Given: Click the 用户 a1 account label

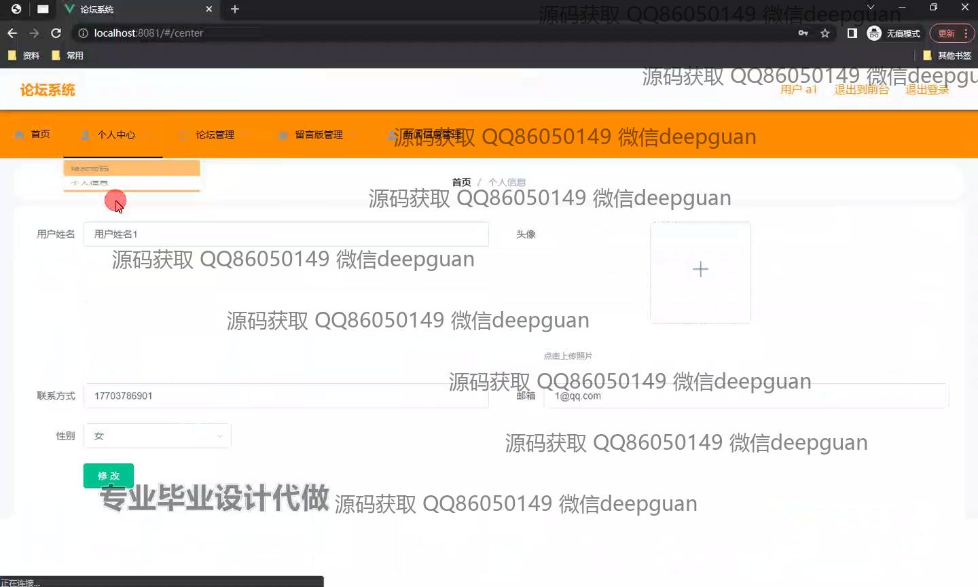Looking at the screenshot, I should coord(799,90).
